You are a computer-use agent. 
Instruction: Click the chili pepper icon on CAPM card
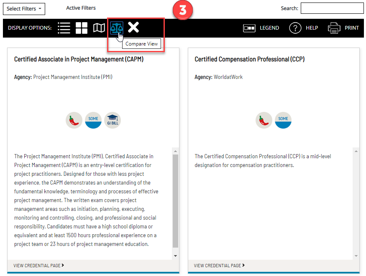click(74, 120)
